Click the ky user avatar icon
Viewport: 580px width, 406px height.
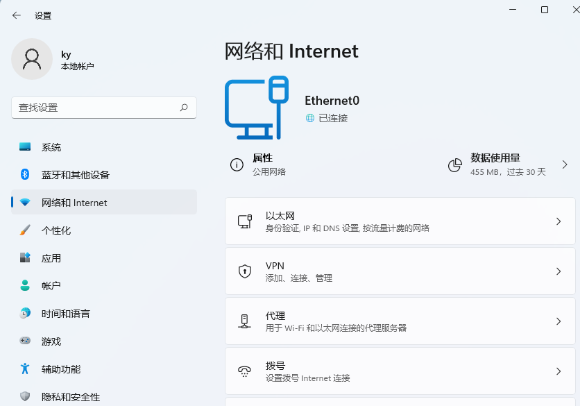coord(32,59)
